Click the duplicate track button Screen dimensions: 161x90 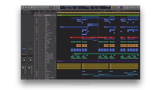39,13
